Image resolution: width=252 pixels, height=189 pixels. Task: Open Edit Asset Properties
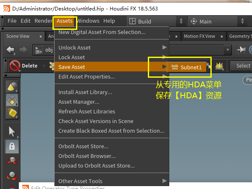(112, 77)
